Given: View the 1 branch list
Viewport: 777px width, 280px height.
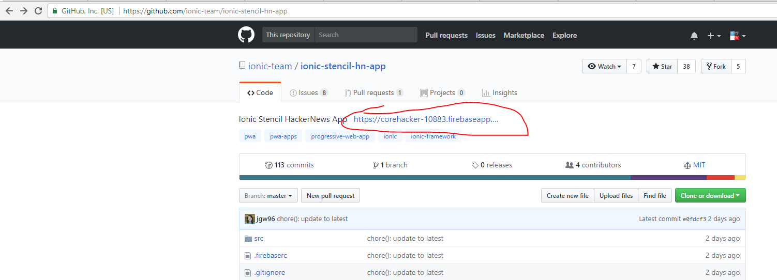Looking at the screenshot, I should pos(390,165).
